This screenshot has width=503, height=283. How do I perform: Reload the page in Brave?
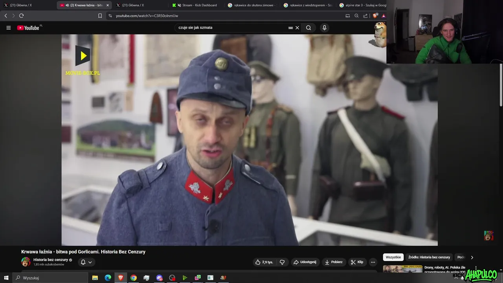[22, 16]
